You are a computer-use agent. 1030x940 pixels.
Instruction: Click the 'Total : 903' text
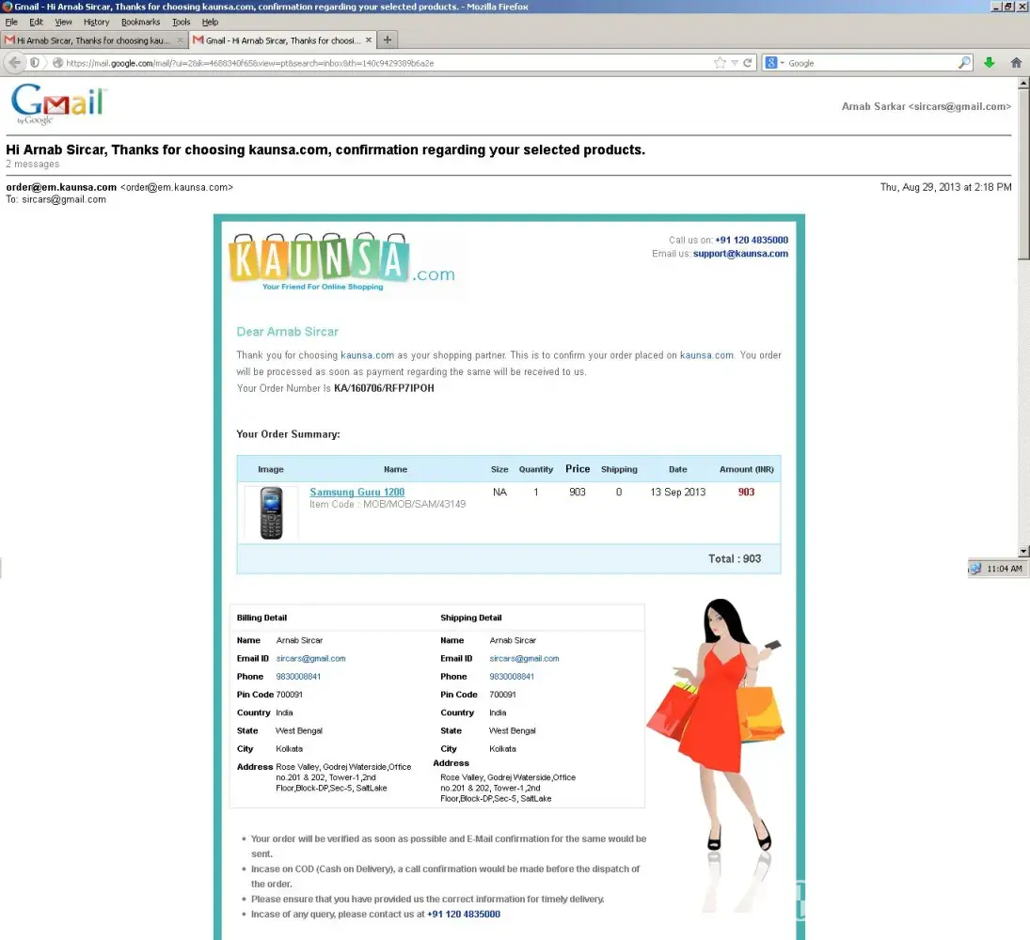point(735,558)
